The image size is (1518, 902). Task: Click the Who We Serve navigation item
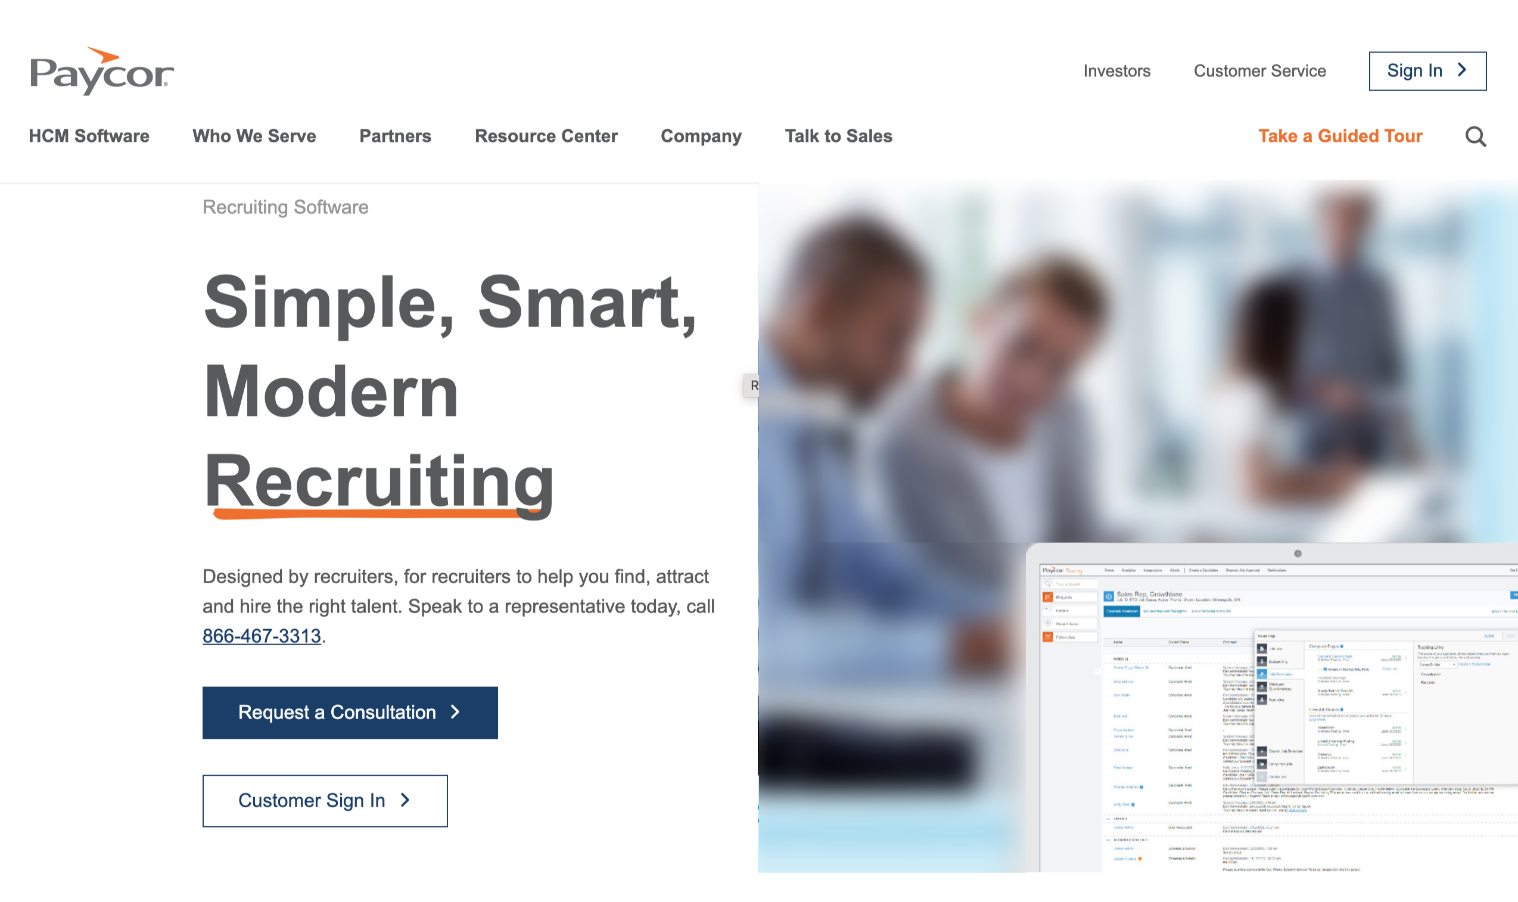tap(254, 136)
